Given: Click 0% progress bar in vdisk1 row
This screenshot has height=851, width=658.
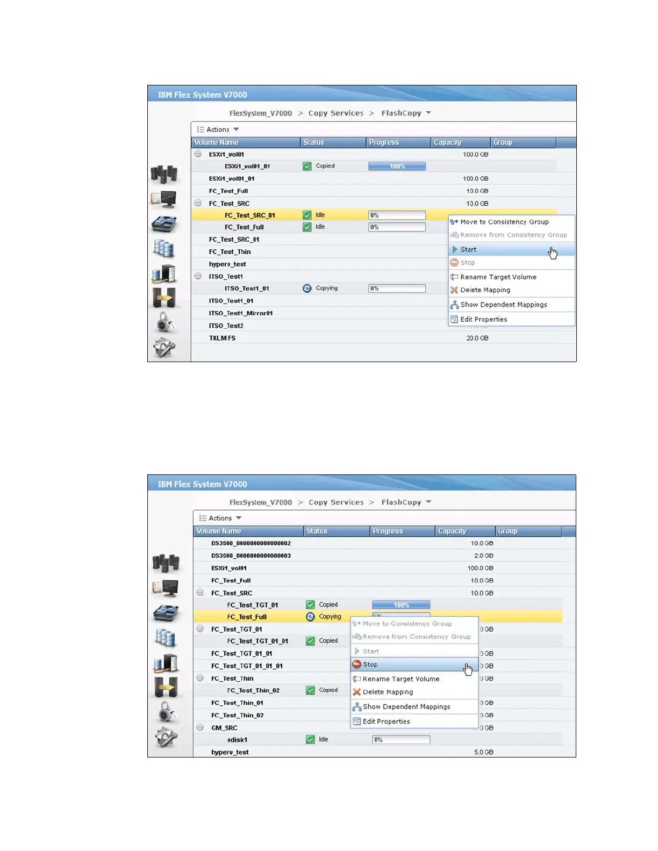Looking at the screenshot, I should click(x=401, y=740).
